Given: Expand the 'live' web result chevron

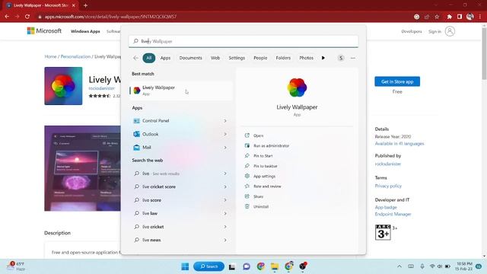Looking at the screenshot, I should pyautogui.click(x=225, y=174).
